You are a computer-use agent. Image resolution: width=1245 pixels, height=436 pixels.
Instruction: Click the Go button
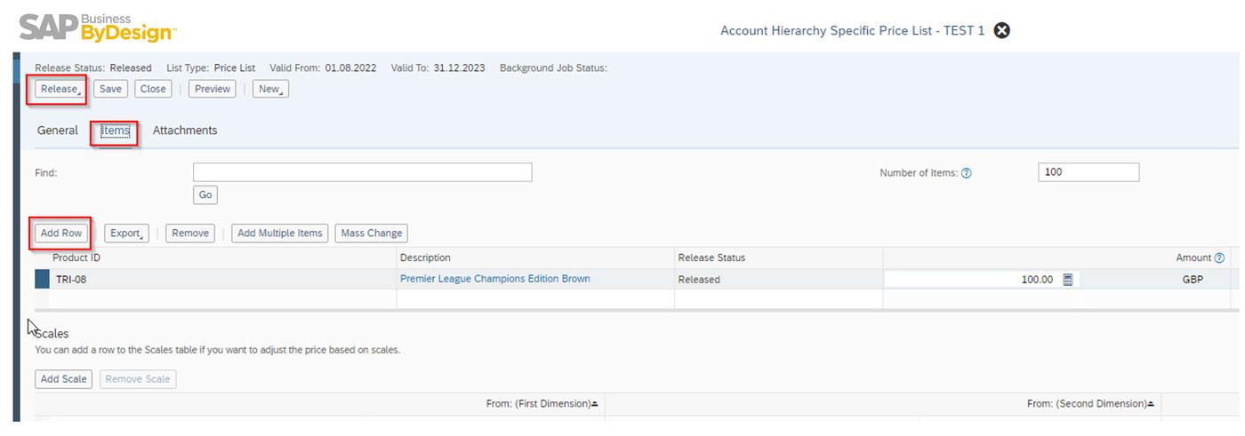[205, 194]
